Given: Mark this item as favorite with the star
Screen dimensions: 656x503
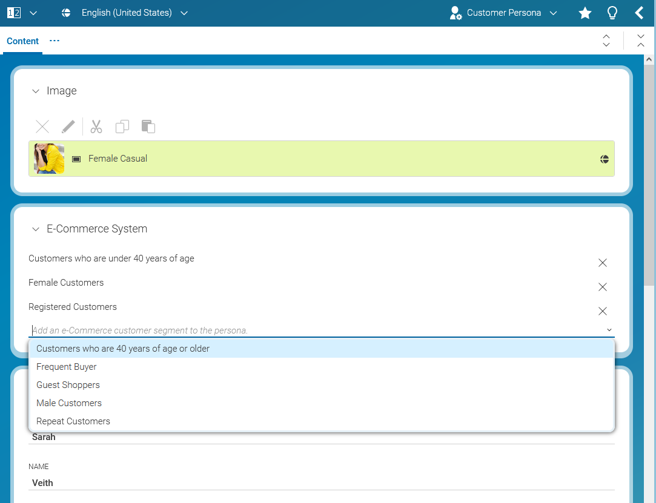Looking at the screenshot, I should click(585, 12).
